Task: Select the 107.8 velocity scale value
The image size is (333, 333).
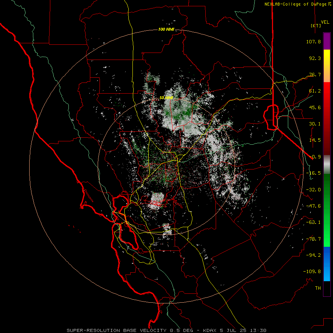Action: pyautogui.click(x=313, y=41)
